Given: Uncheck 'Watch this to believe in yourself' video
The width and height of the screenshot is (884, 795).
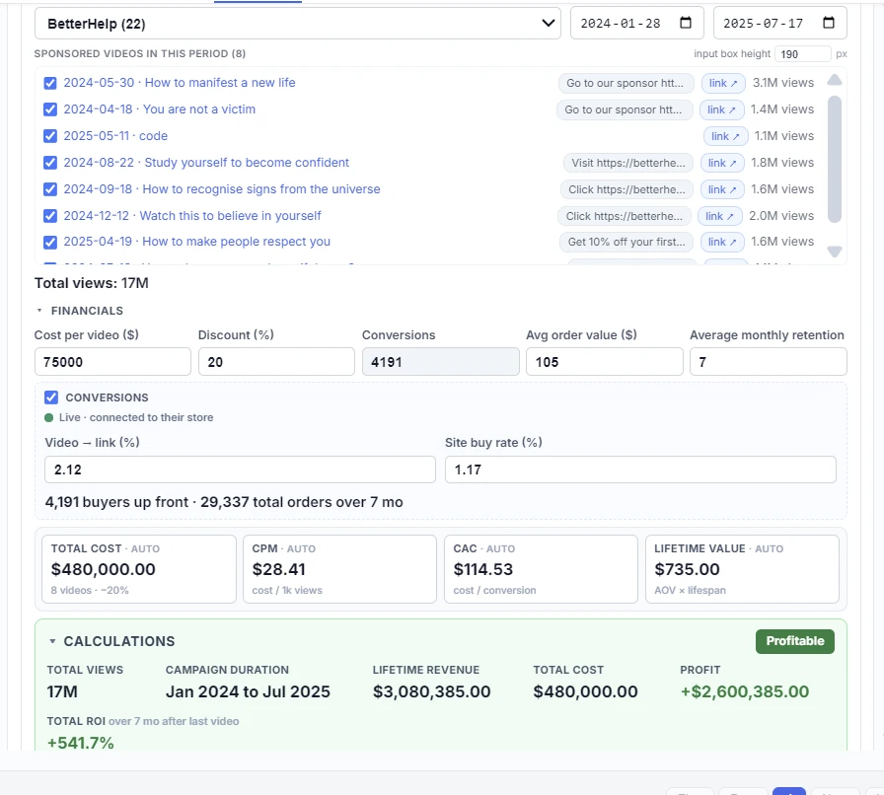Looking at the screenshot, I should 50,216.
